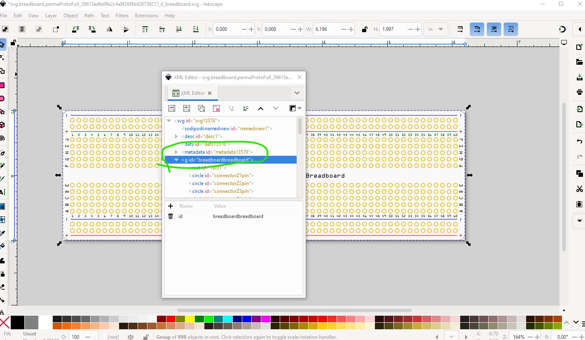This screenshot has width=585, height=340.
Task: Pick yellow swatch from palette
Action: [x=190, y=319]
